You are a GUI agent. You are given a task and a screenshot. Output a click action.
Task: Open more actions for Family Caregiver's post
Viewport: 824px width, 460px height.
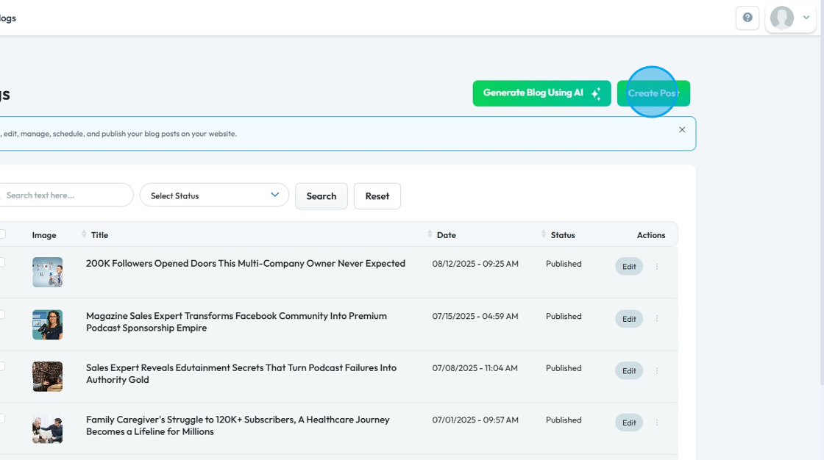(657, 423)
